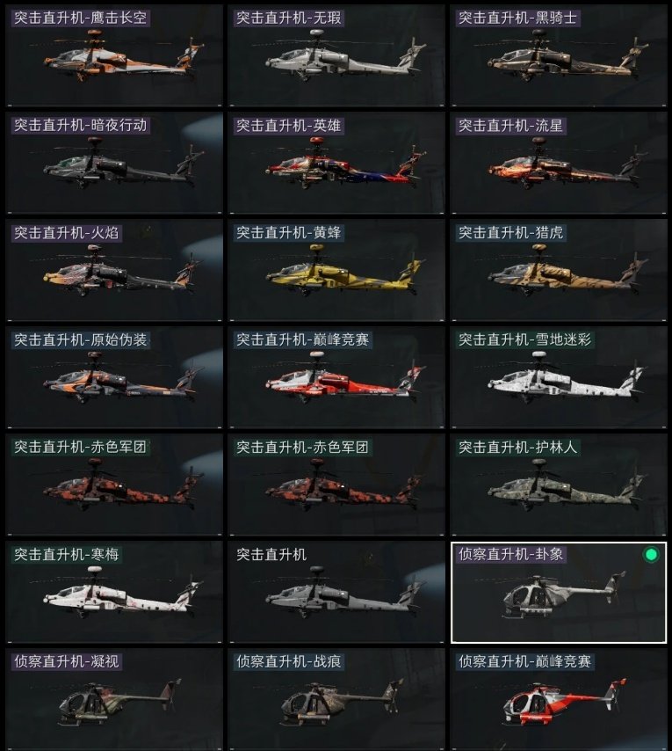Choose the 突击直升机-无瑕 helicopter skin
The width and height of the screenshot is (672, 751).
(336, 55)
